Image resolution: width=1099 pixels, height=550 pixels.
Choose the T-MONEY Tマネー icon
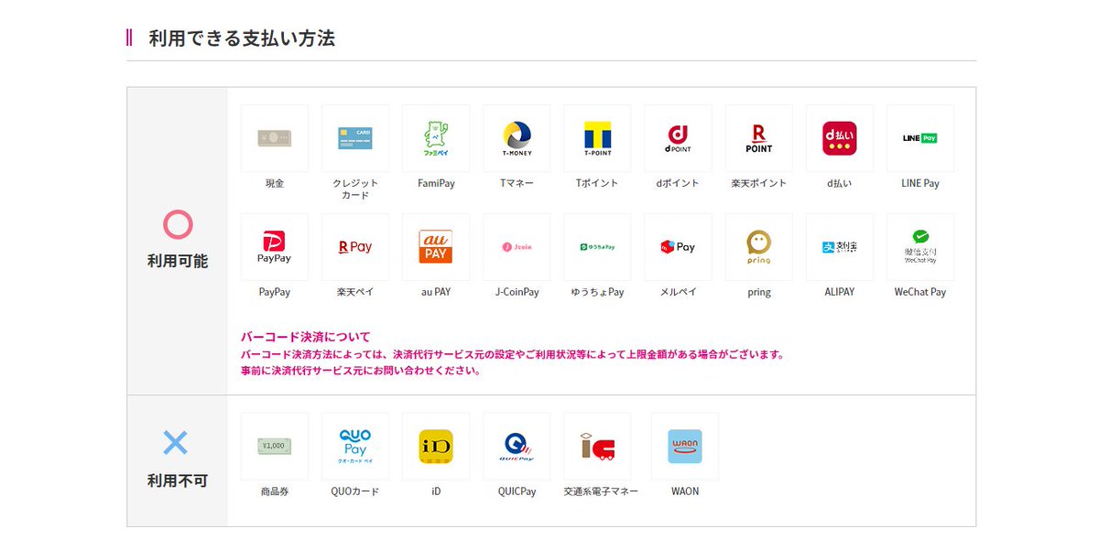click(x=517, y=138)
